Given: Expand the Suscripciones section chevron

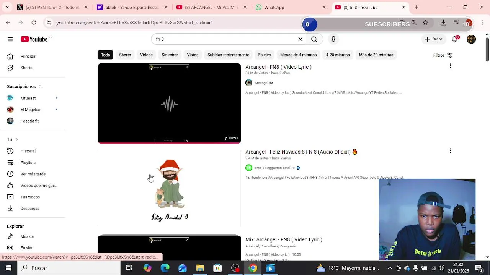Looking at the screenshot, I should (x=40, y=86).
